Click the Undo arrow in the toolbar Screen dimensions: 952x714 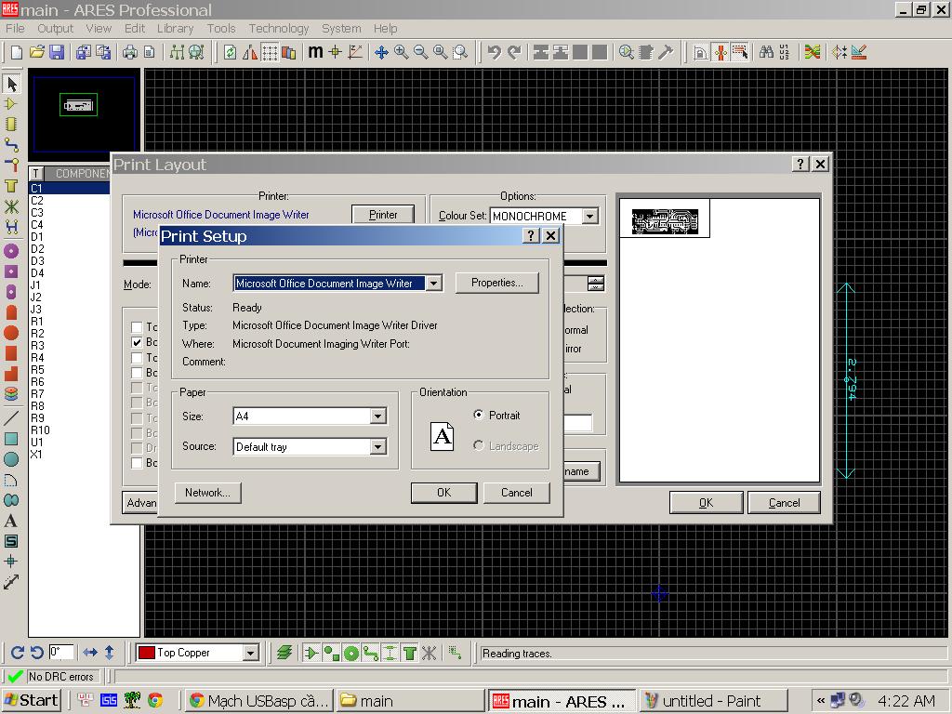[x=494, y=52]
